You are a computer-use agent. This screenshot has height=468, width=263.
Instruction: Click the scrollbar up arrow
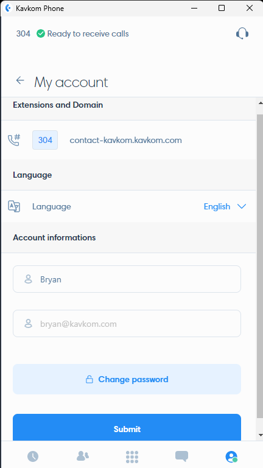tap(260, 103)
